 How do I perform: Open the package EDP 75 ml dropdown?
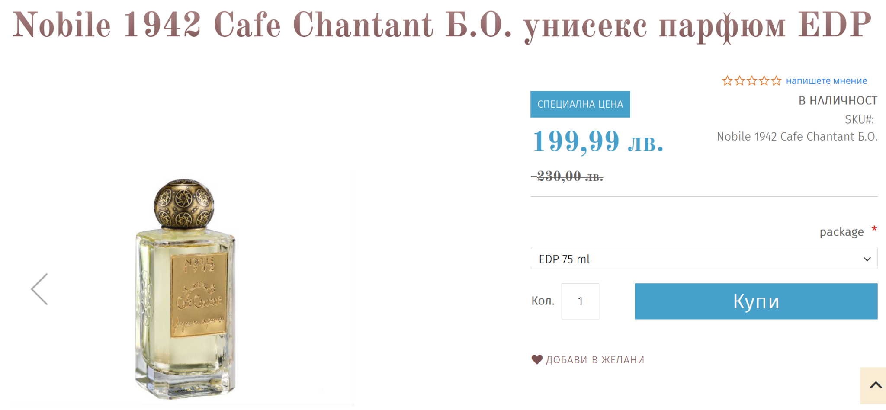click(692, 259)
